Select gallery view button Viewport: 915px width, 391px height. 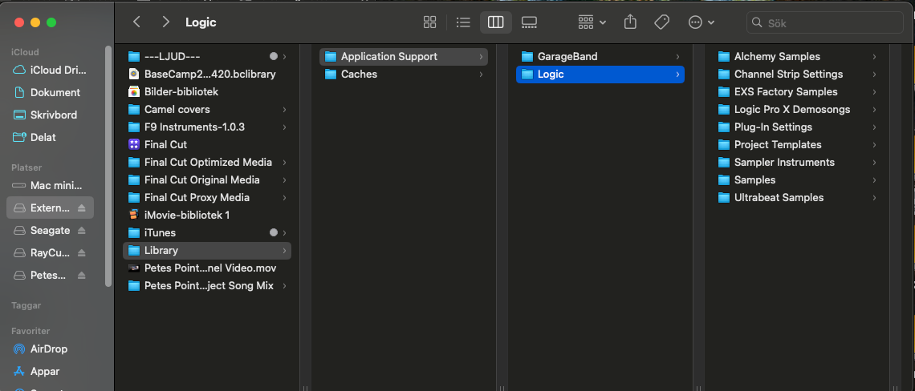pos(529,22)
